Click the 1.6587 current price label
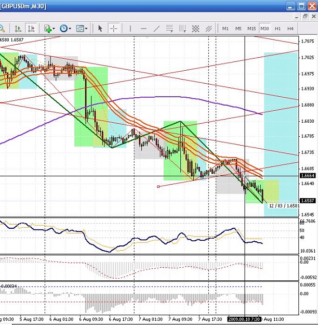The width and height of the screenshot is (318, 325). click(x=308, y=201)
